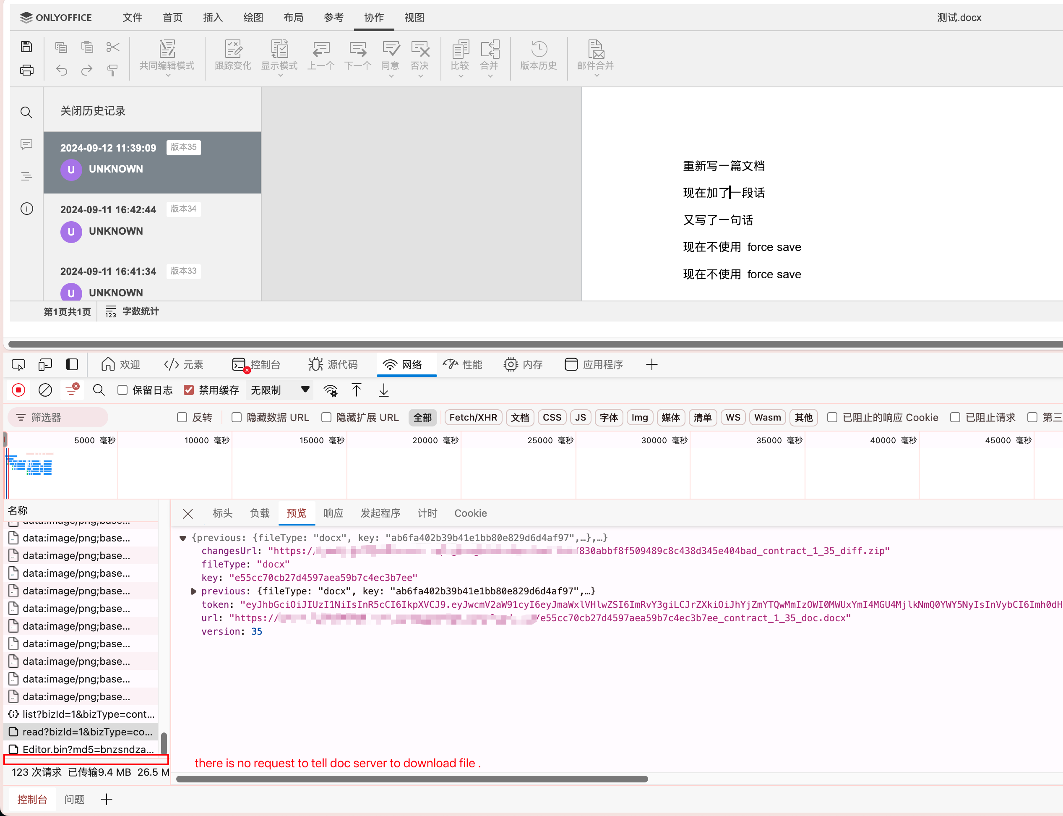
Task: Click the preview panel horizontal scrollbar
Action: (412, 779)
